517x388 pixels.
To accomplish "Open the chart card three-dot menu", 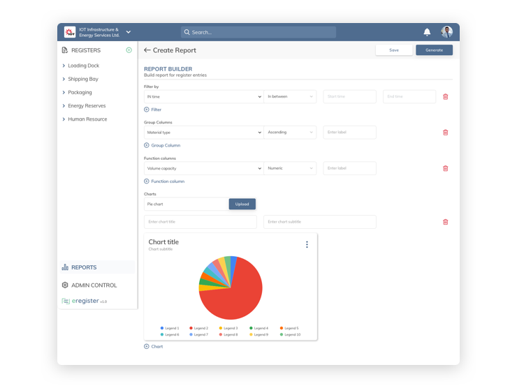I will click(307, 244).
